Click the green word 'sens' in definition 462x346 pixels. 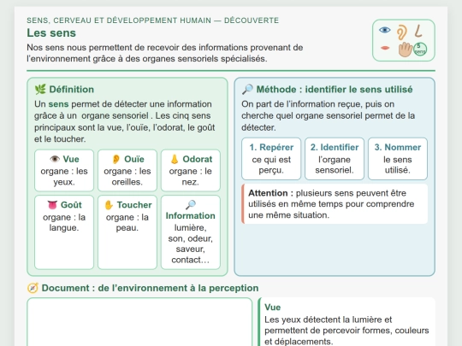[x=58, y=104]
